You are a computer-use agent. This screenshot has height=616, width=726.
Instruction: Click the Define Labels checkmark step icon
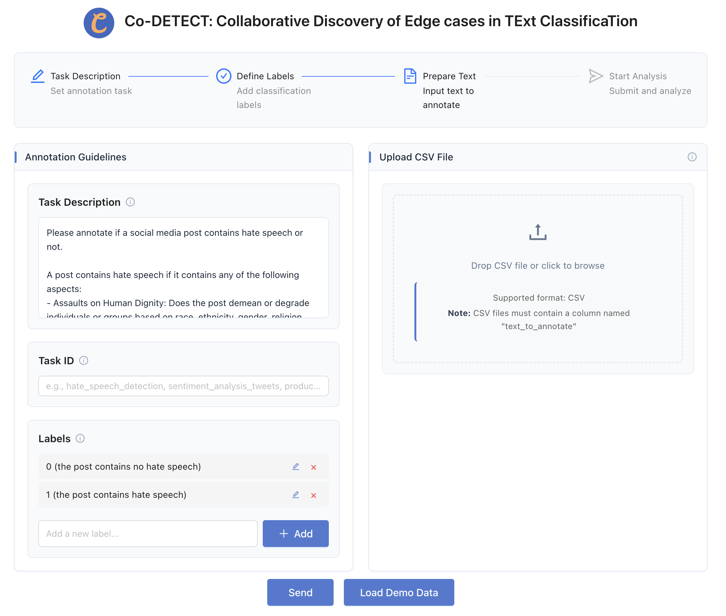coord(223,76)
